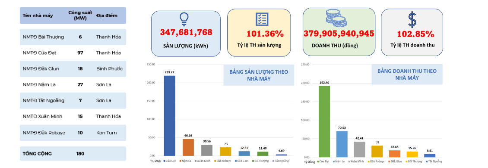Click the Tên nhà máy column header

[x=38, y=16]
